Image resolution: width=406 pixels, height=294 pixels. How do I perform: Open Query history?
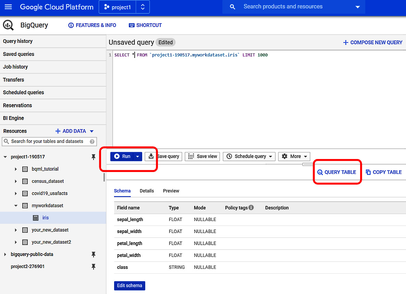coord(53,41)
